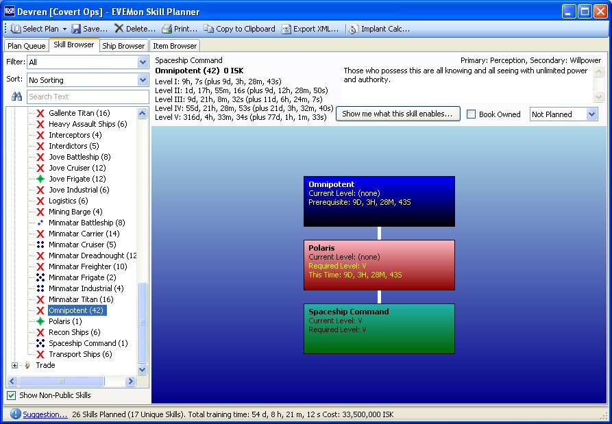Click horizontal scrollbar right arrow
The height and width of the screenshot is (424, 612).
click(130, 381)
